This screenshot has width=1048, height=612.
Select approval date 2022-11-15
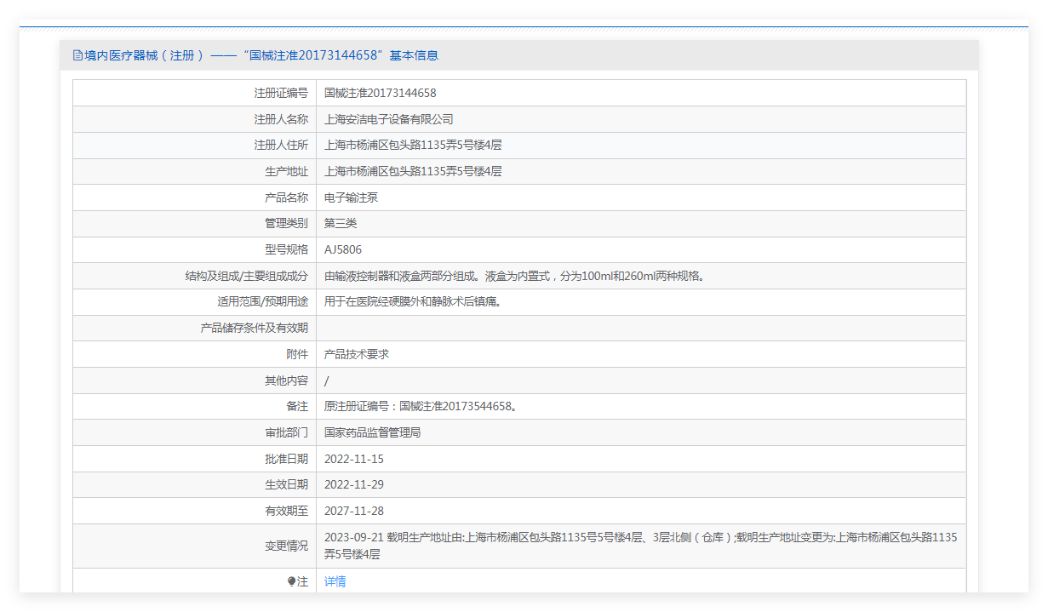(x=354, y=459)
